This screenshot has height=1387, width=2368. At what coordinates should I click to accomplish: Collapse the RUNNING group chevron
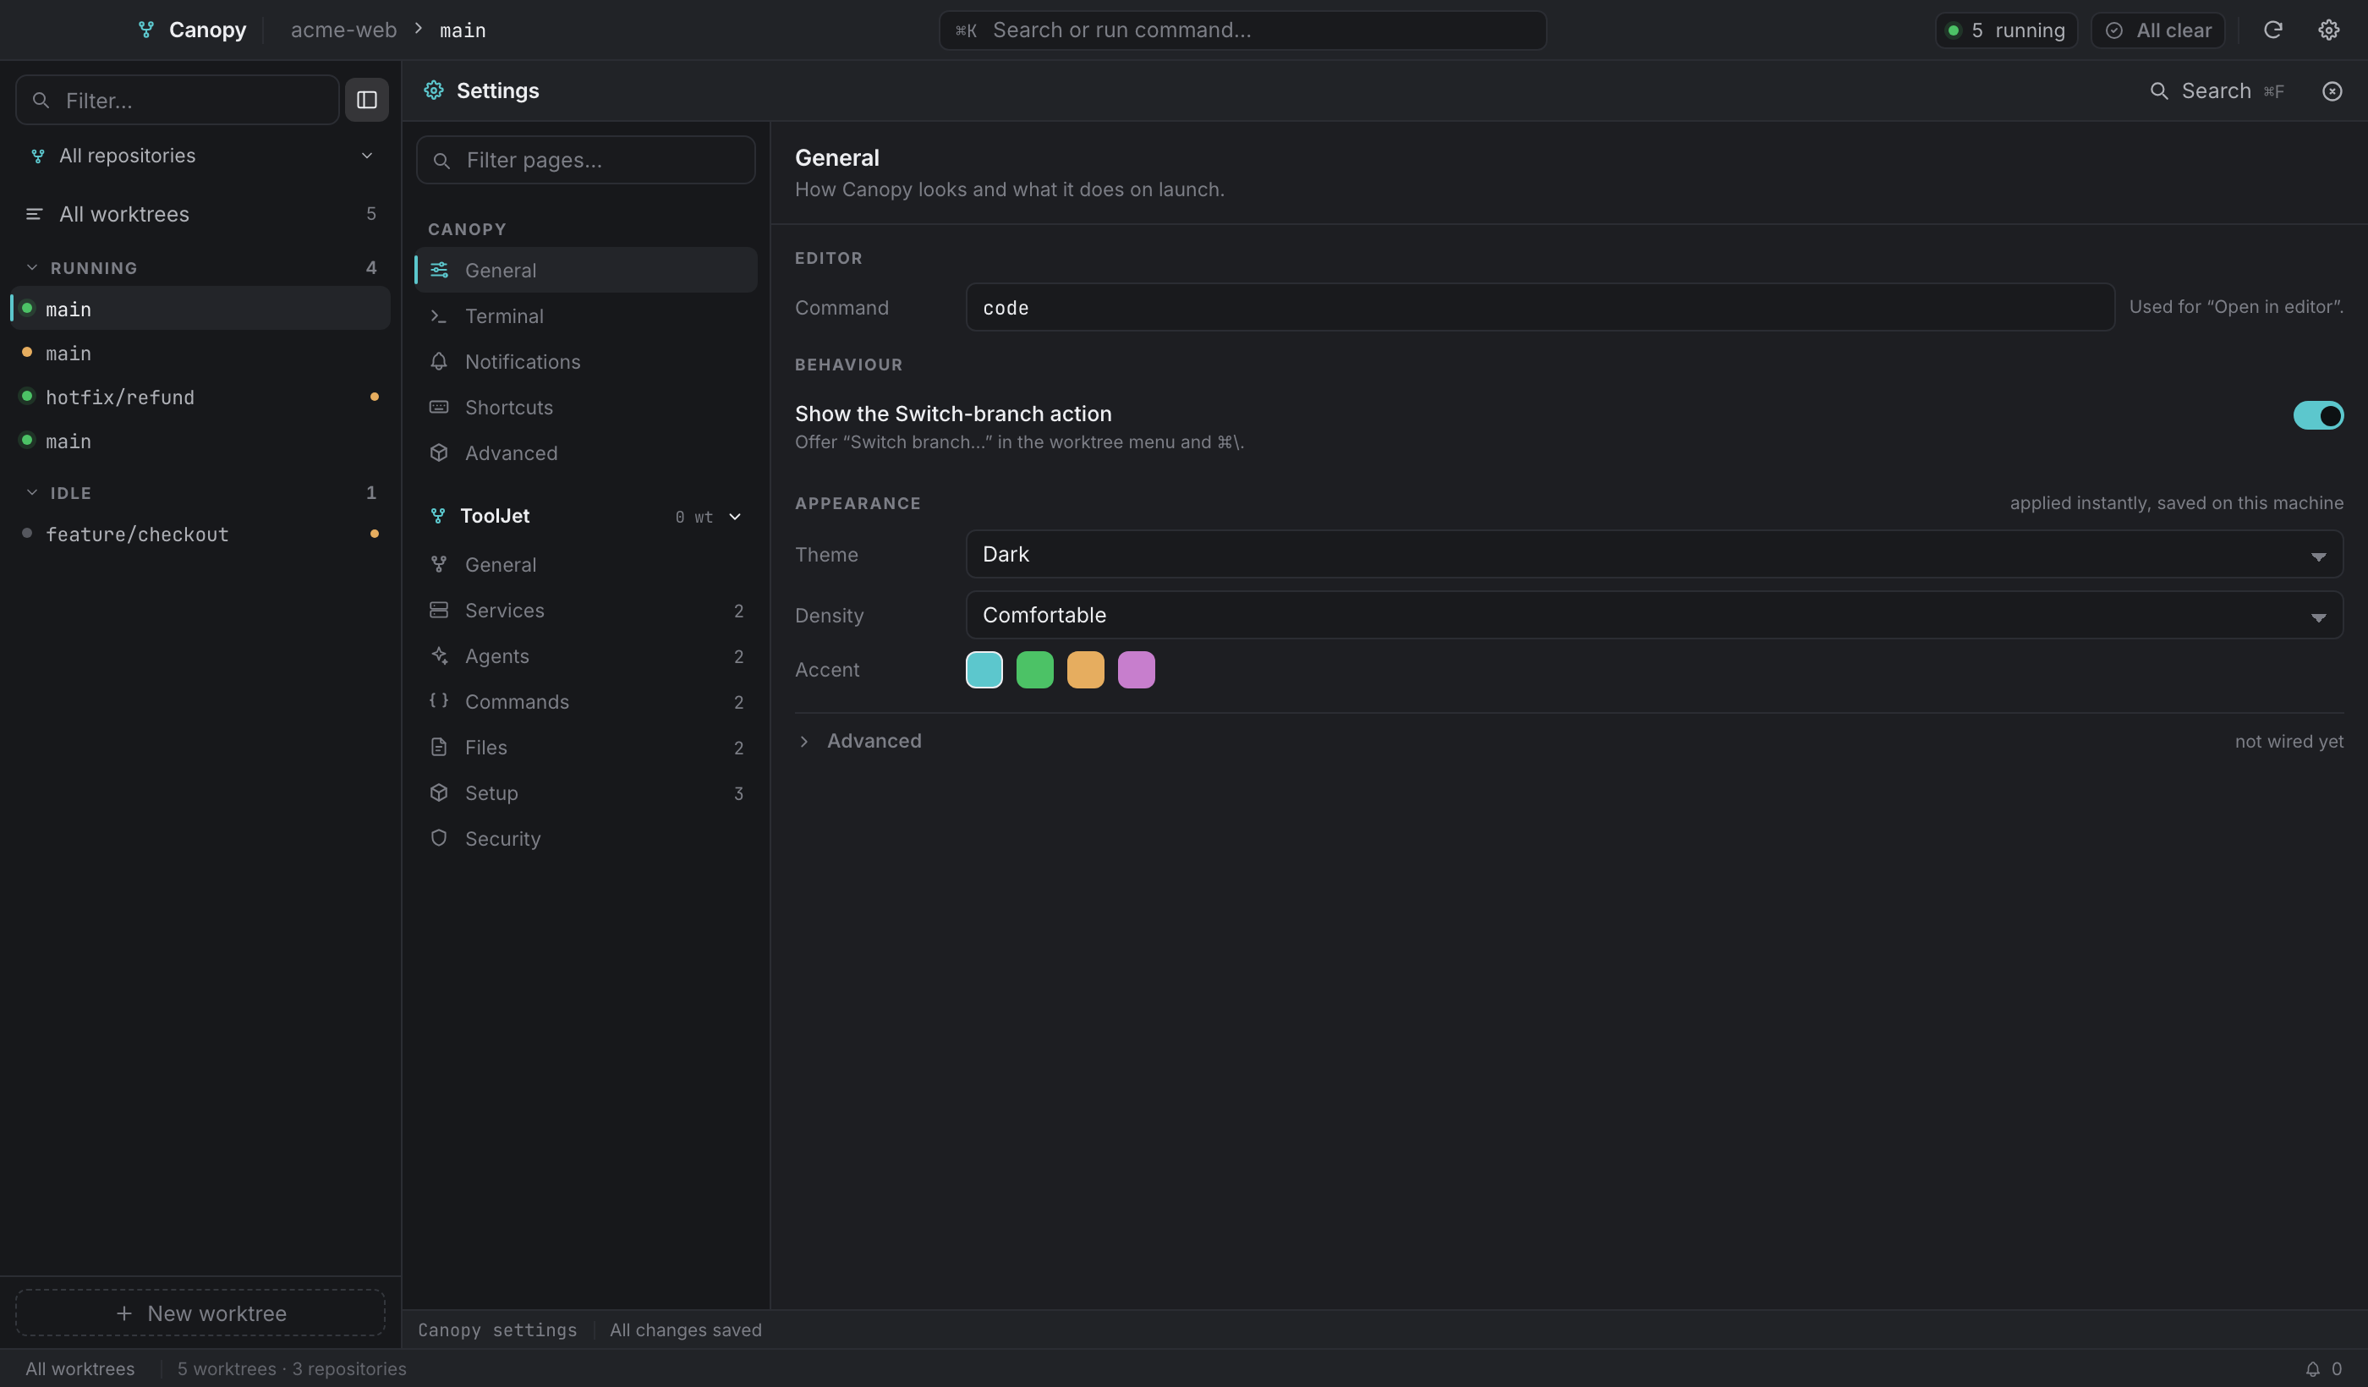point(32,268)
